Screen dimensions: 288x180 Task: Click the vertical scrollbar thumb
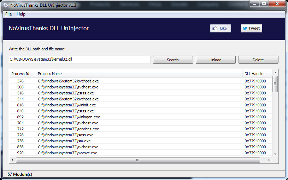pyautogui.click(x=275, y=84)
